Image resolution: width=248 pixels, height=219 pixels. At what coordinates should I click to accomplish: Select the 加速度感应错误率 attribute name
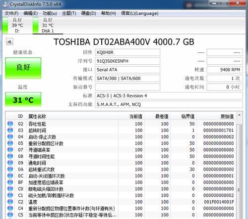(x=46, y=182)
